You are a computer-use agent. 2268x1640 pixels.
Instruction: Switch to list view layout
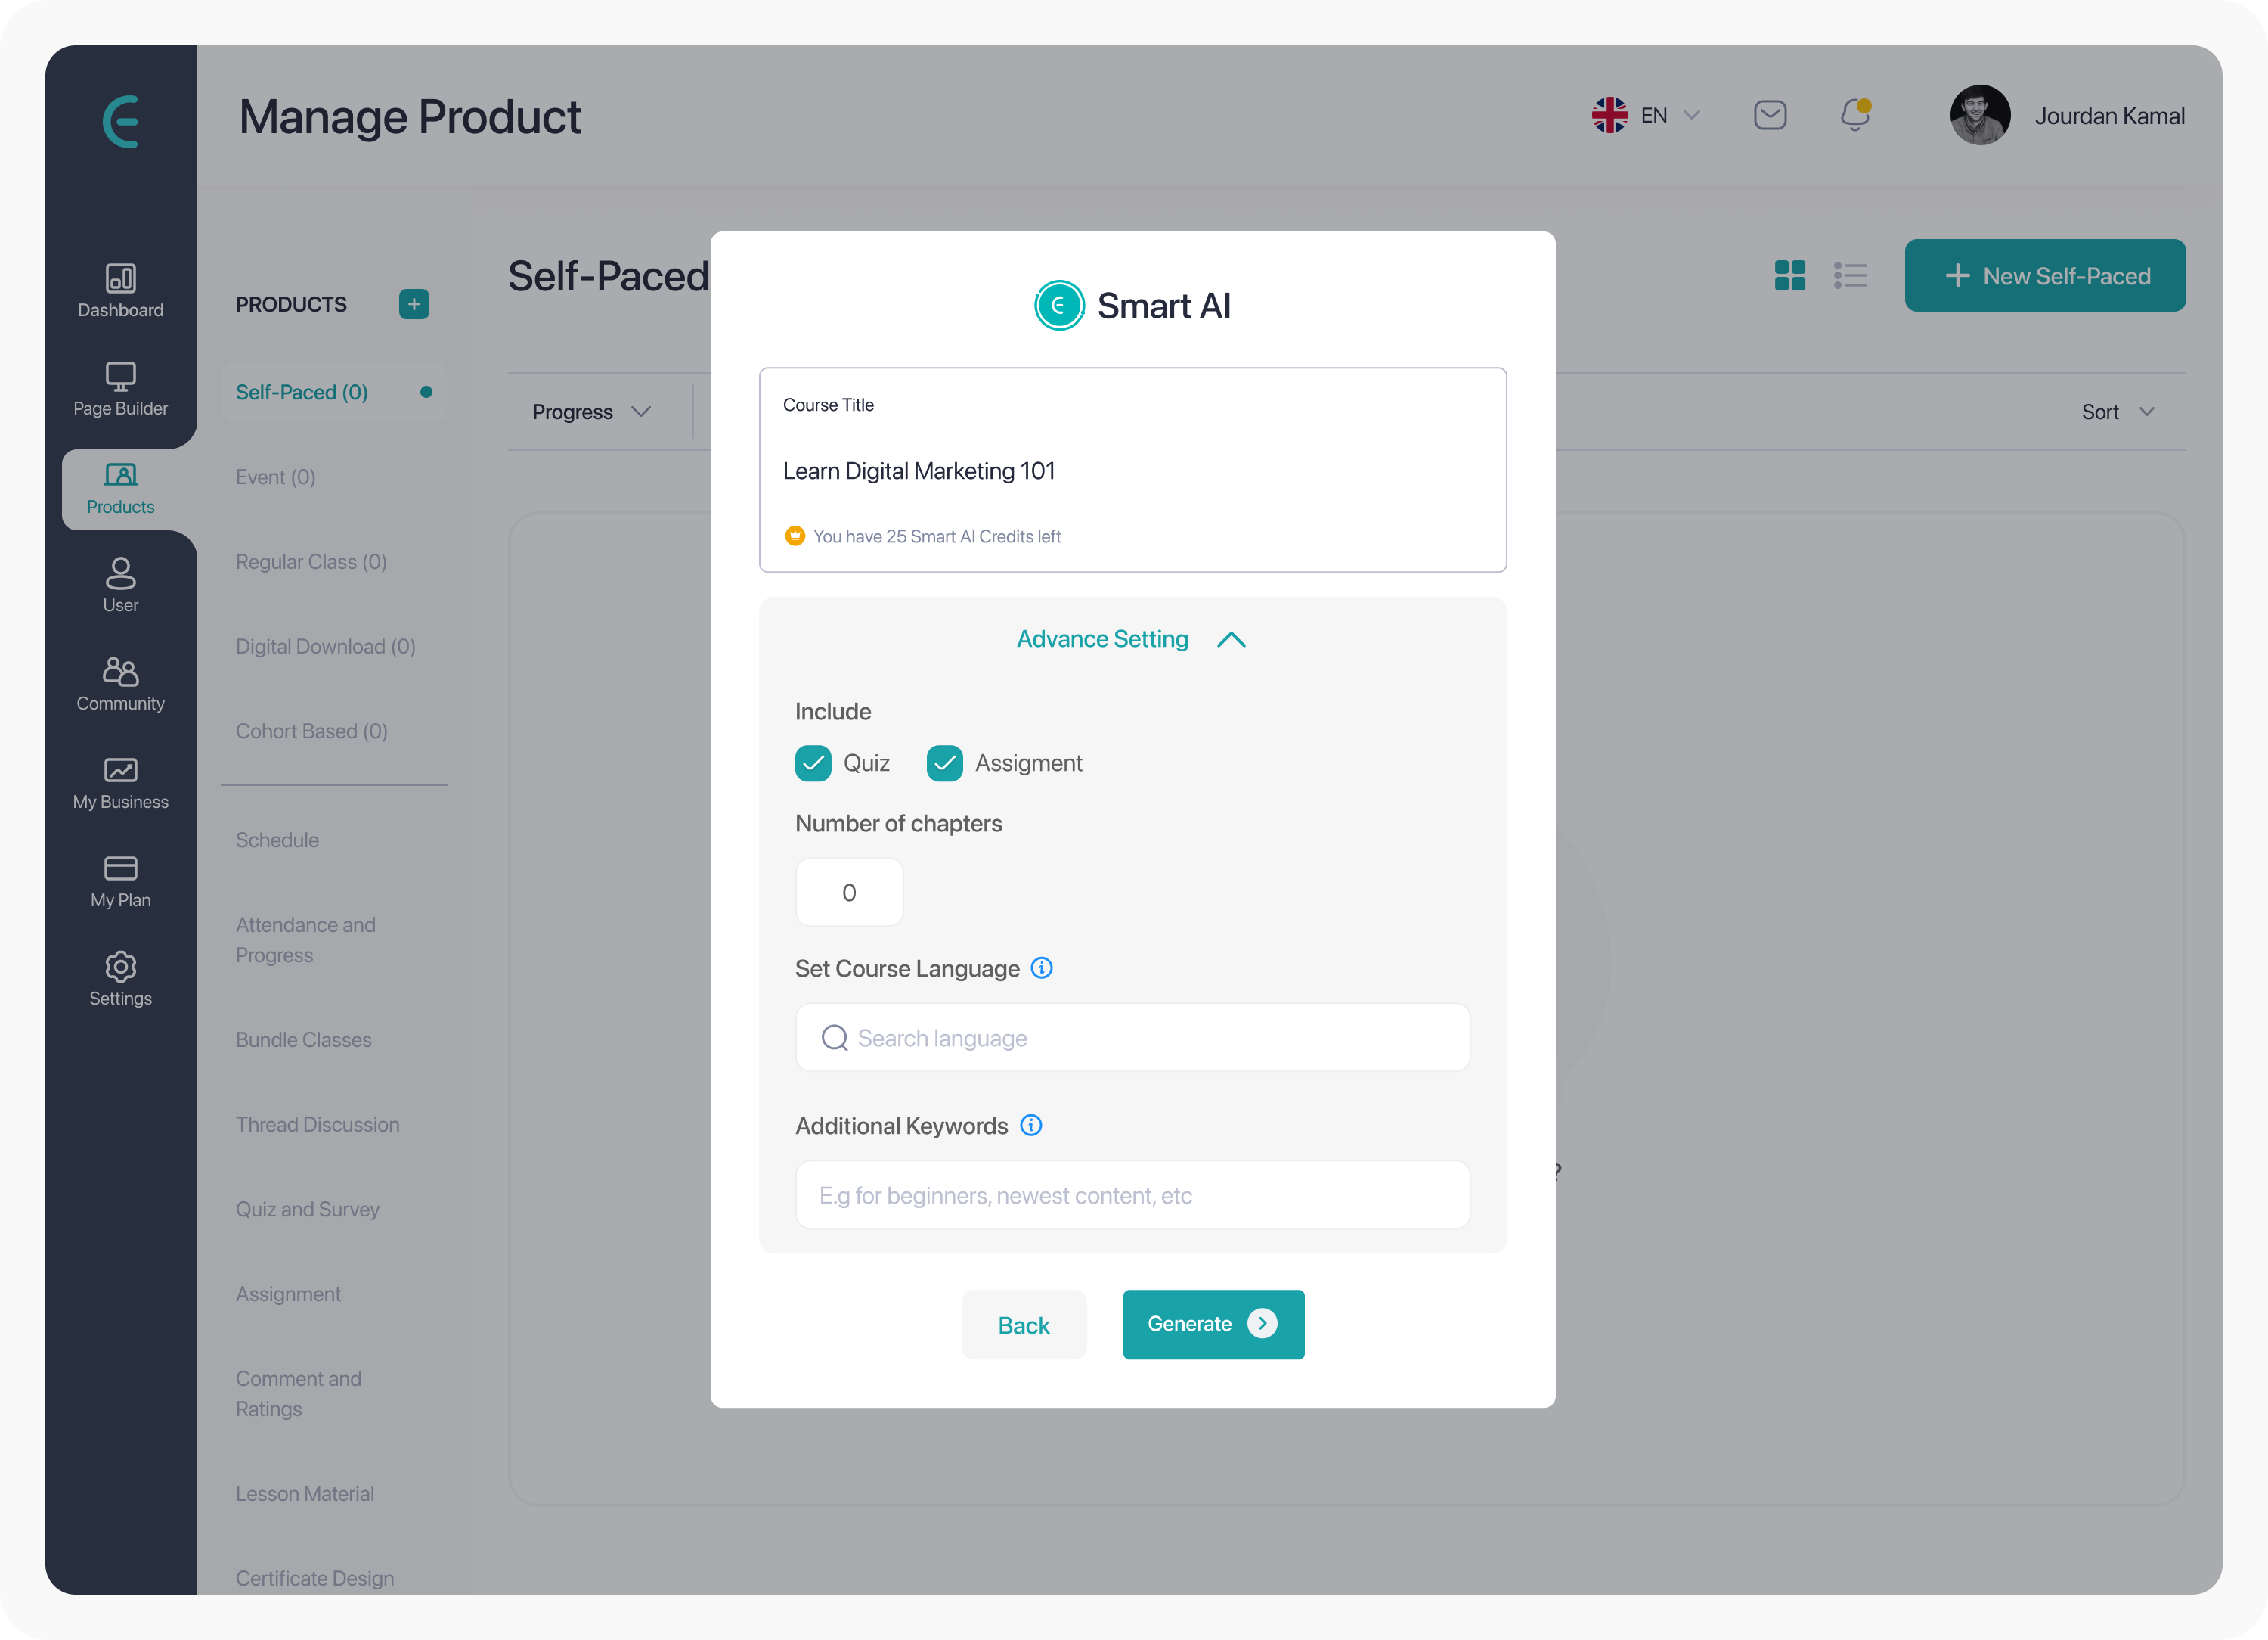click(x=1850, y=275)
